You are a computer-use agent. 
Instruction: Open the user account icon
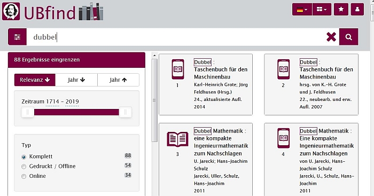tap(357, 9)
